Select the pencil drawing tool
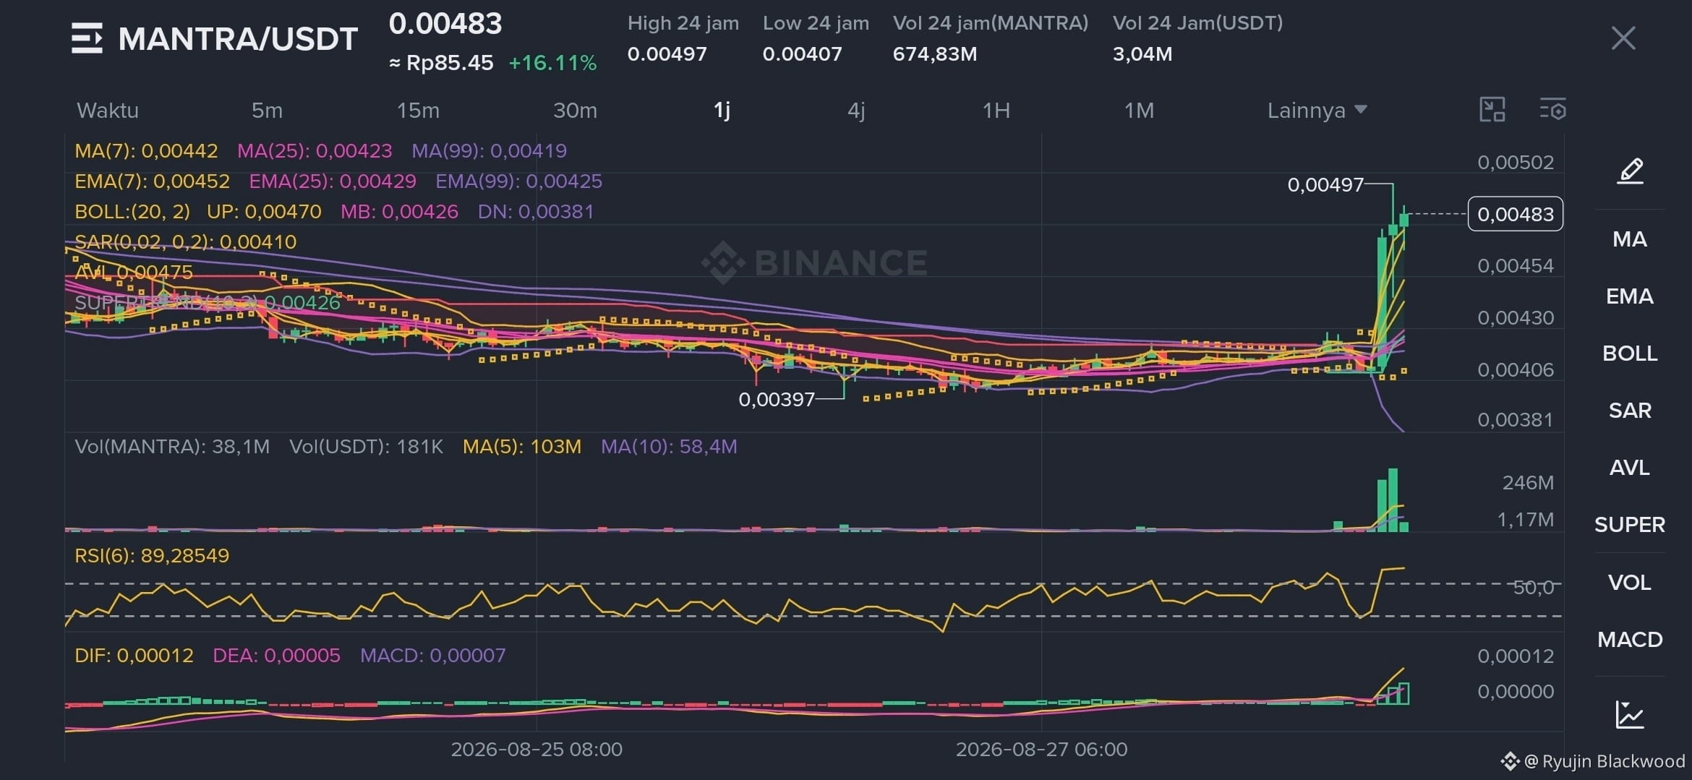 (1630, 172)
